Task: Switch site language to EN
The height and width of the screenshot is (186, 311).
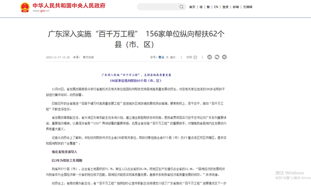Action: pyautogui.click(x=216, y=7)
